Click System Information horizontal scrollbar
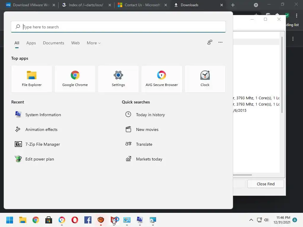303x227 pixels. [x=242, y=175]
